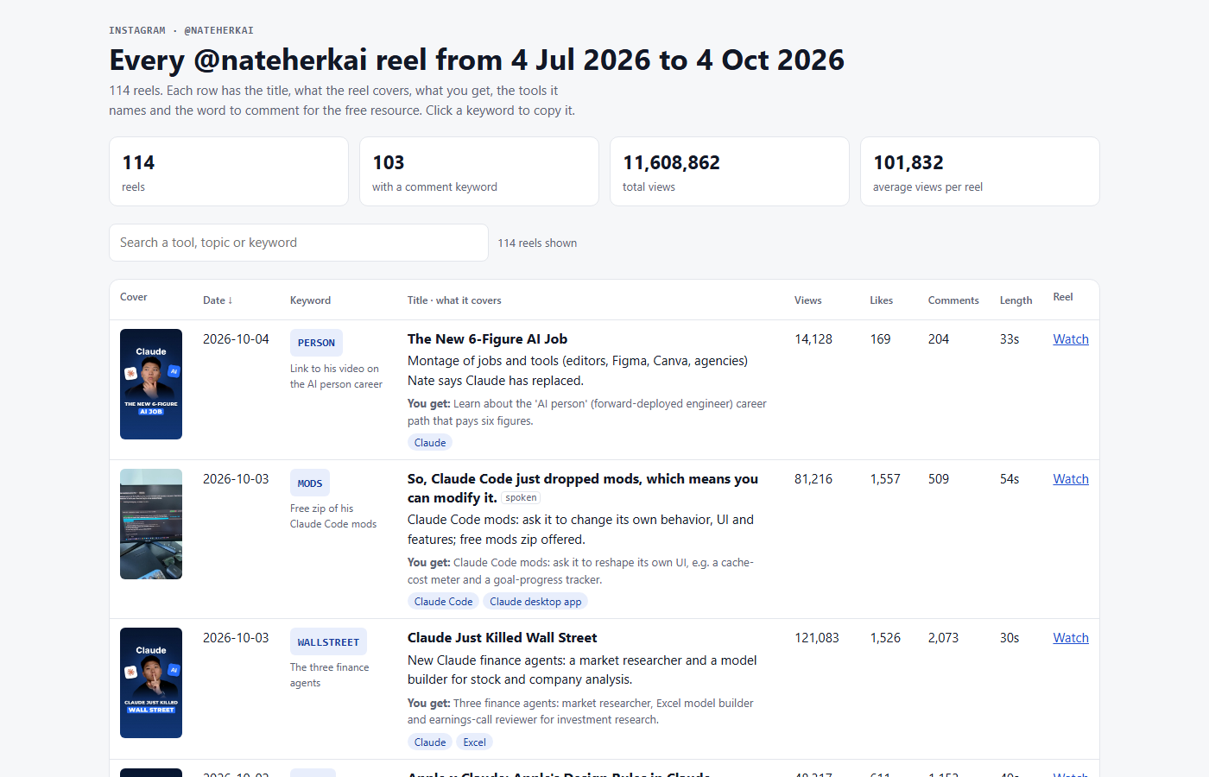Click the Claude Code tool tag
Screen dimensions: 1209x777
tap(443, 602)
